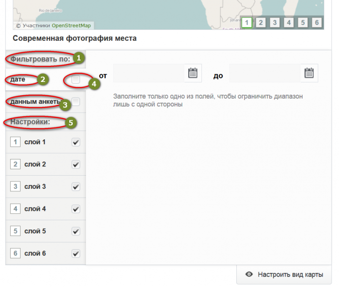Click Rio de Janeiro label on map
Image resolution: width=339 pixels, height=287 pixels.
pos(51,10)
